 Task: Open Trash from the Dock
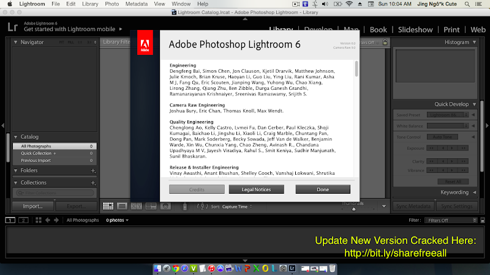(332, 268)
